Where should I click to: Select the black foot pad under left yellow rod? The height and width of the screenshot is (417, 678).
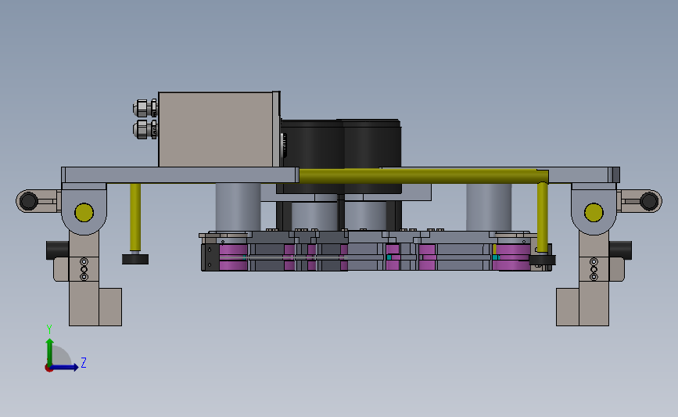(x=135, y=259)
